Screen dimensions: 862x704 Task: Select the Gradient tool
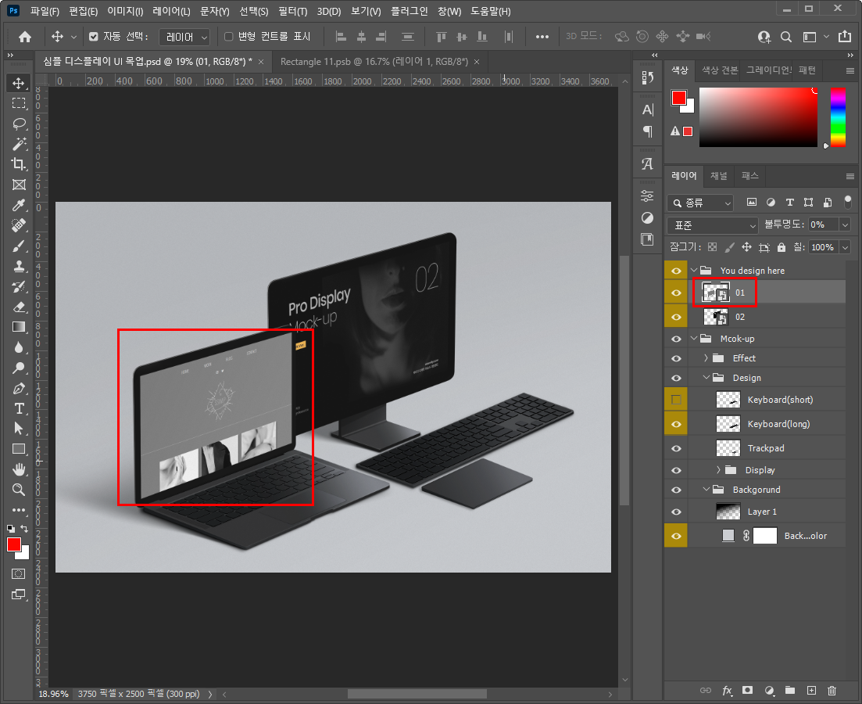tap(19, 327)
